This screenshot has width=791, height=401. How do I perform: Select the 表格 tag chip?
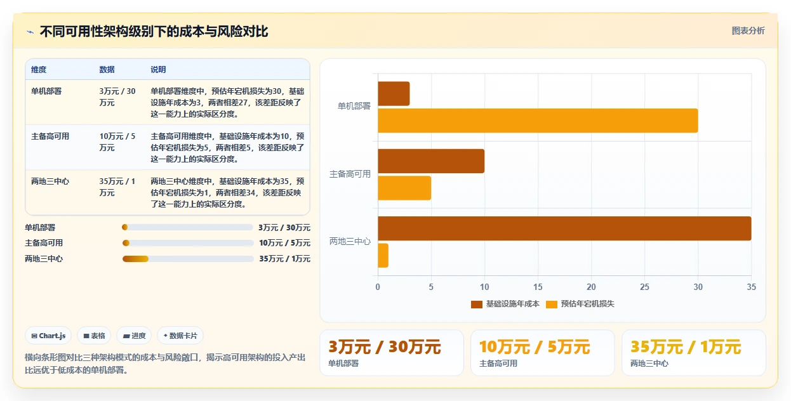(94, 336)
